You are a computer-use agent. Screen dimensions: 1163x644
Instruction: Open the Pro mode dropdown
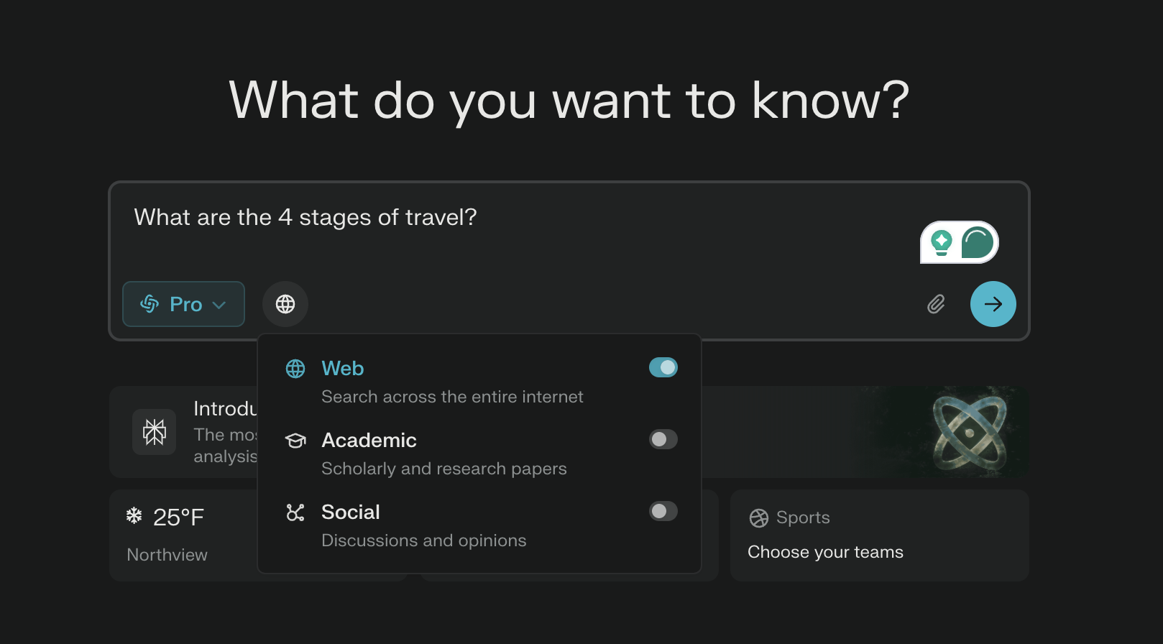point(183,304)
